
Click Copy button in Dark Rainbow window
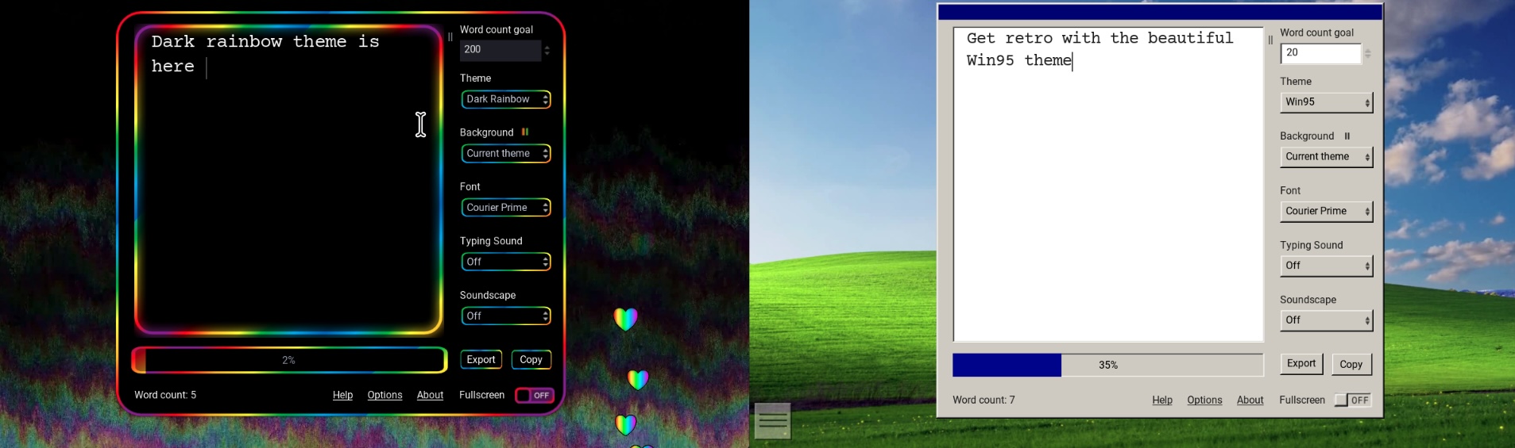(x=531, y=360)
